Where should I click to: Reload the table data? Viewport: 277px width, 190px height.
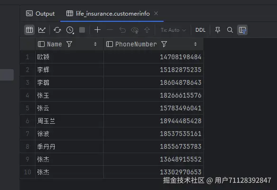pos(57,30)
